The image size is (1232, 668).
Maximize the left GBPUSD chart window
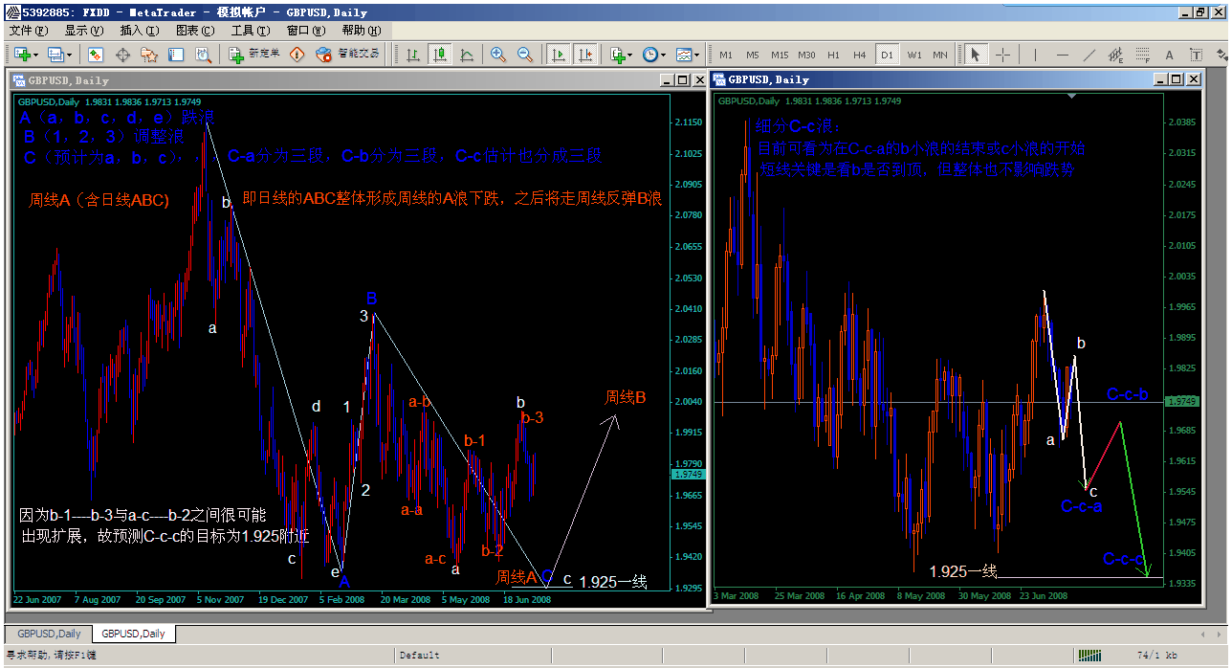pyautogui.click(x=682, y=79)
